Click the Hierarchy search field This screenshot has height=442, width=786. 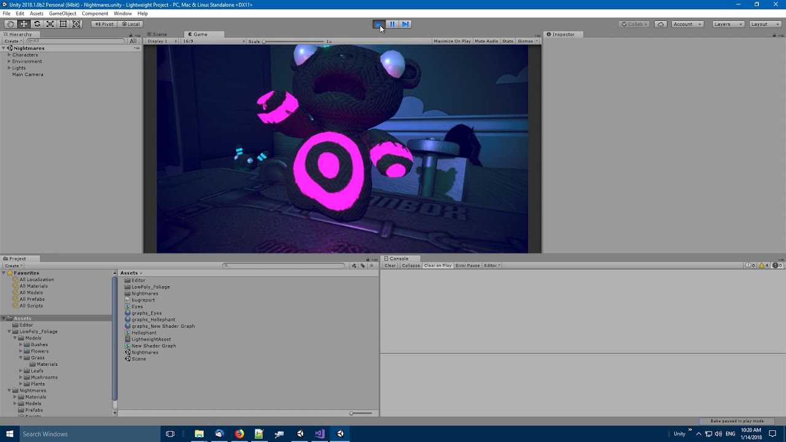point(76,41)
